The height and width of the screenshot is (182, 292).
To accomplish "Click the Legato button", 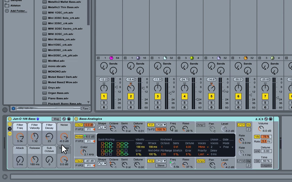I will pos(266,165).
